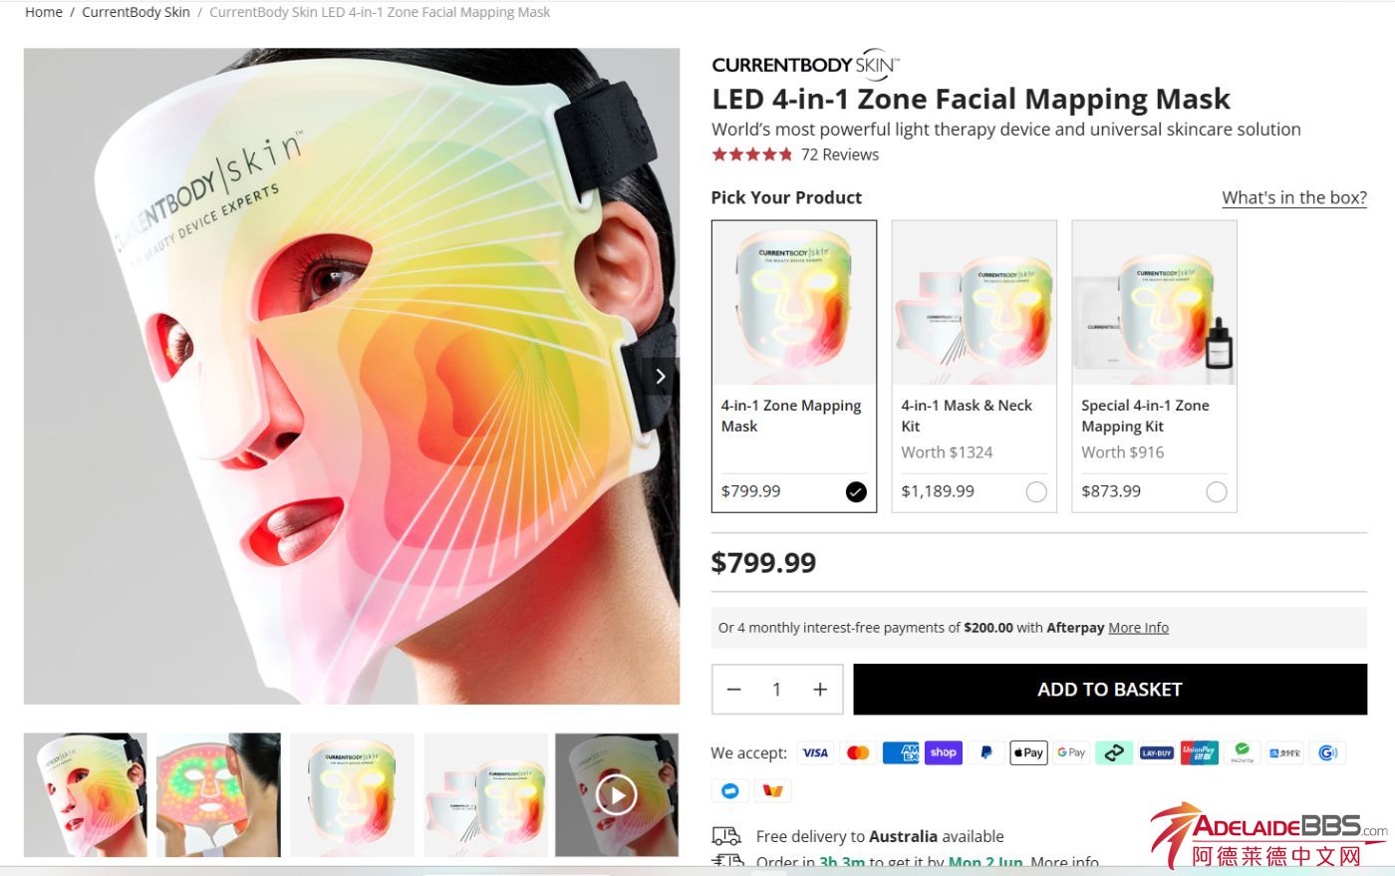Increase quantity with the plus button

pyautogui.click(x=820, y=690)
